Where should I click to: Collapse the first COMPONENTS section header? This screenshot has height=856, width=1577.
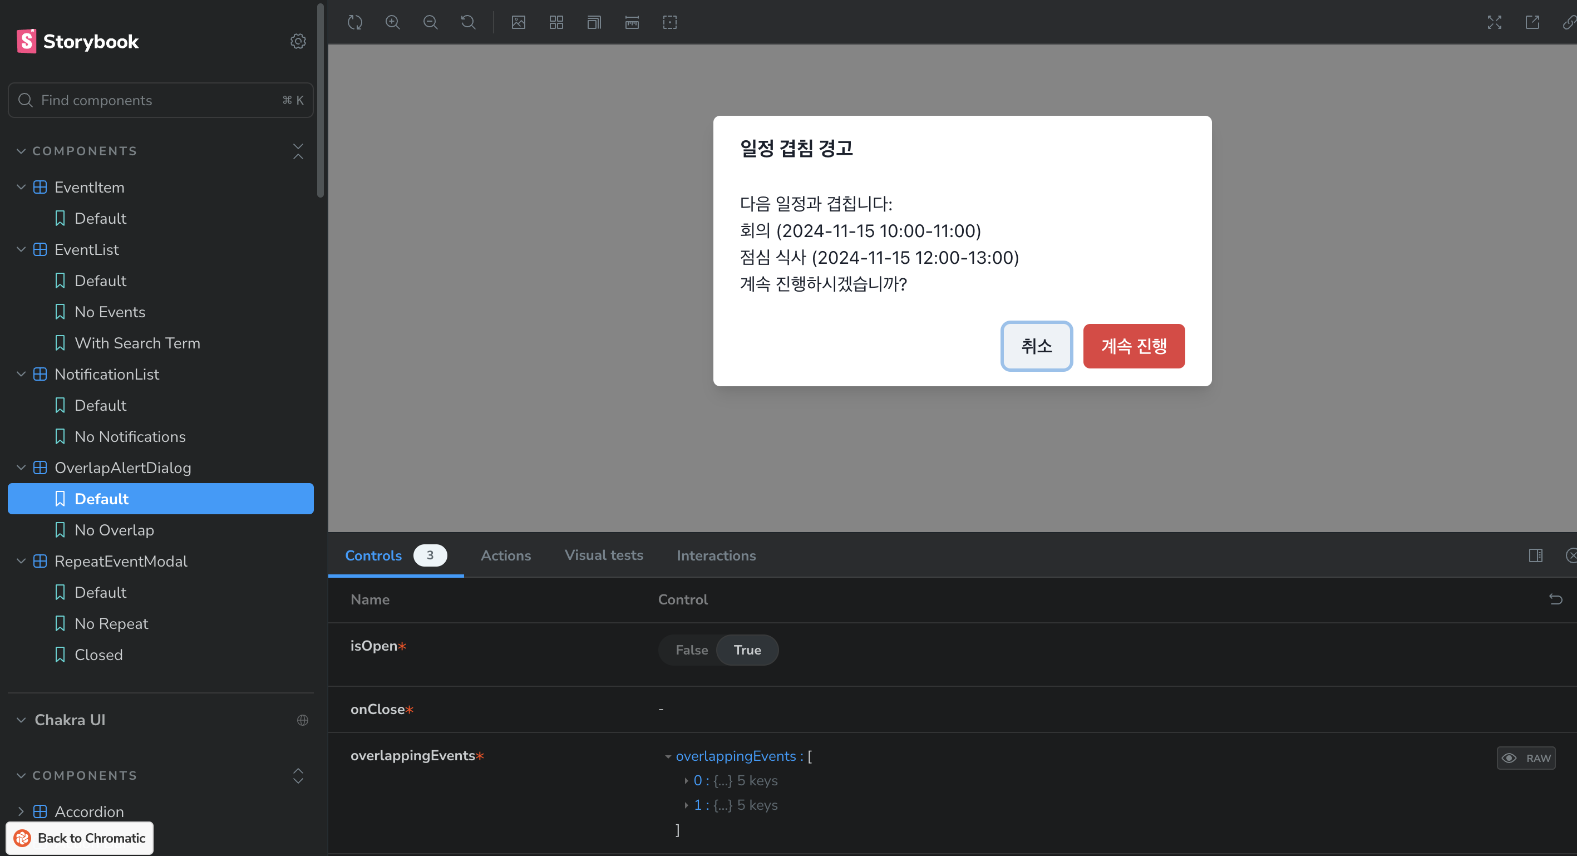77,151
